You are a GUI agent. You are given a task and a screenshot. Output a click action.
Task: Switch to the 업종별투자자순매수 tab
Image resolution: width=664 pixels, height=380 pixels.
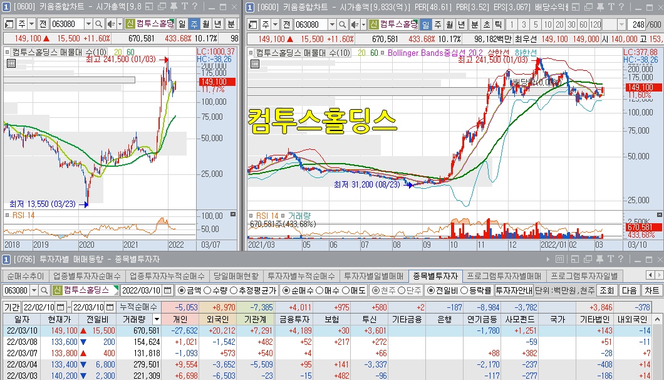coord(87,276)
